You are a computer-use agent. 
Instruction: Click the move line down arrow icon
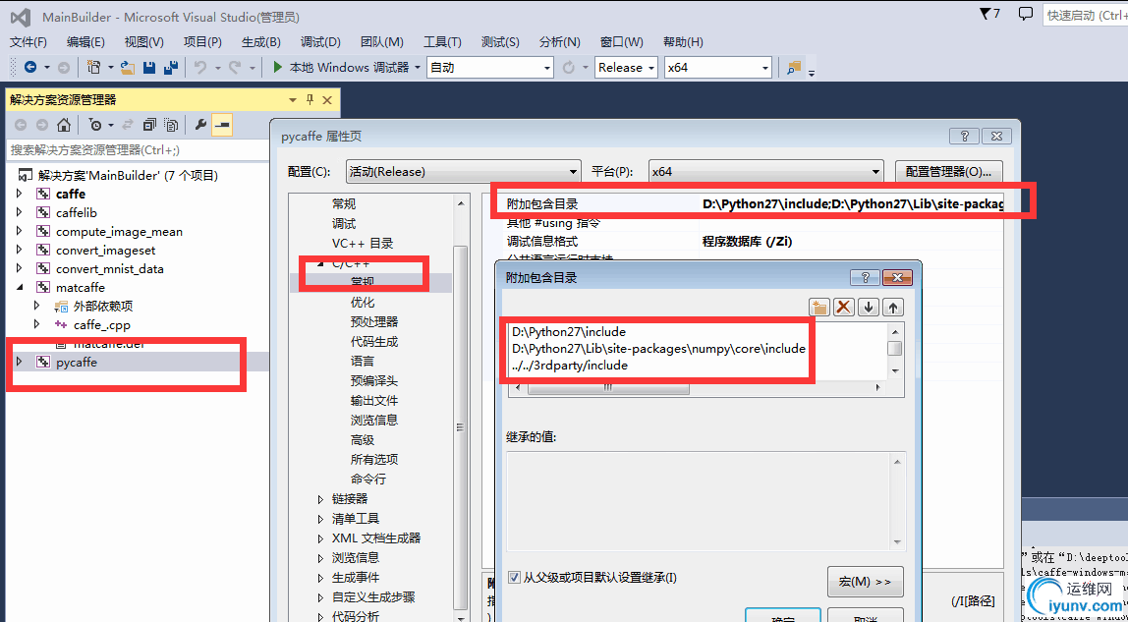pos(869,307)
